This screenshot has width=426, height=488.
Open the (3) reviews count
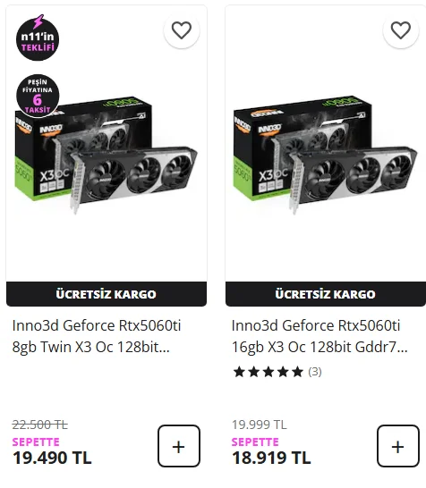(x=315, y=372)
